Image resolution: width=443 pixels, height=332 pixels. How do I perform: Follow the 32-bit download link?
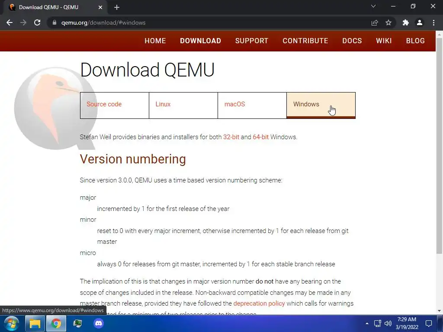tap(231, 137)
